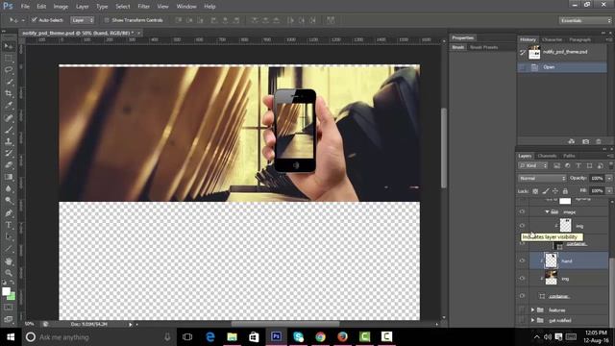The image size is (615, 346).
Task: Select the Rectangular Marquee tool
Action: (x=9, y=59)
